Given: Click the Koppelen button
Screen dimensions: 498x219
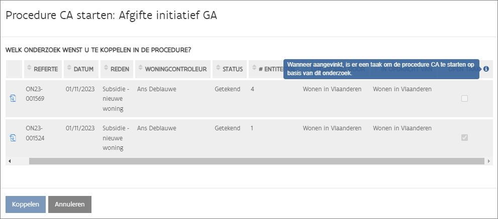Looking at the screenshot, I should (x=26, y=204).
